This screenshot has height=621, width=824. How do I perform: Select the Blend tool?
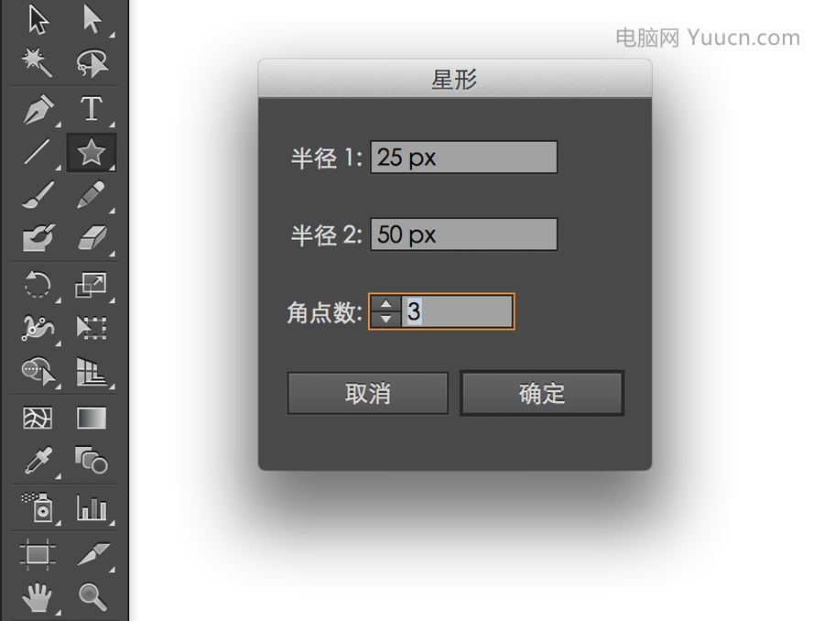coord(92,461)
